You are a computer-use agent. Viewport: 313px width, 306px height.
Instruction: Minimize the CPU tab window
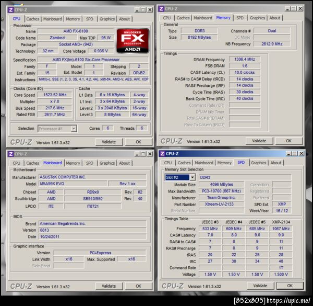137,10
